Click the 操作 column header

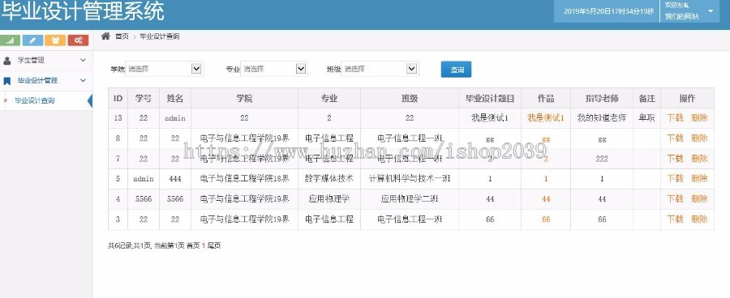[687, 98]
